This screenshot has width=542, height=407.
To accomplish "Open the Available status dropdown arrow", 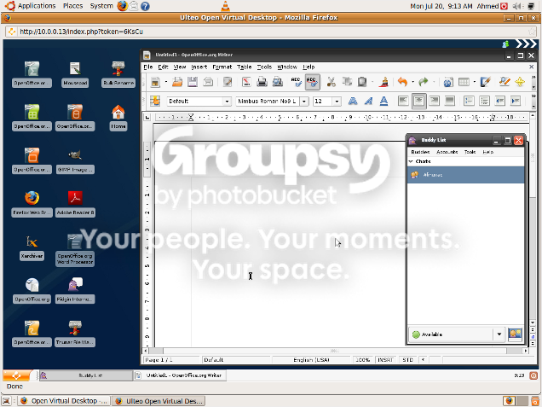I will click(x=499, y=334).
